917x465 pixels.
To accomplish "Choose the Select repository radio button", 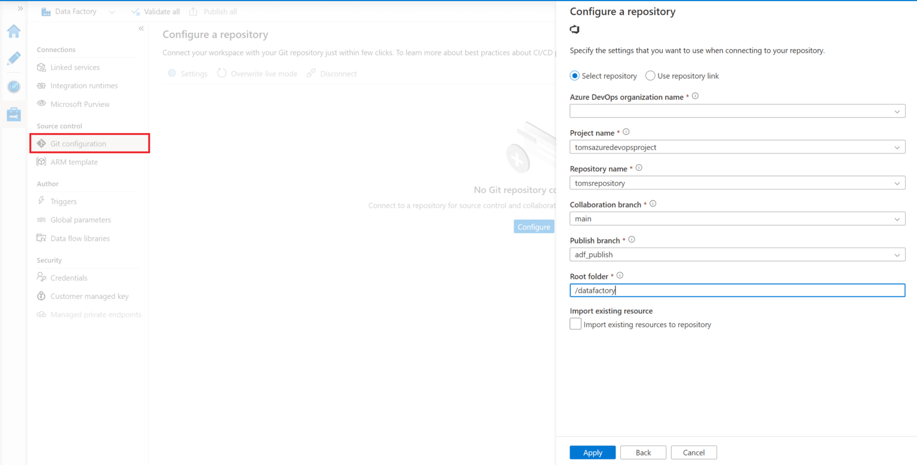I will tap(574, 76).
